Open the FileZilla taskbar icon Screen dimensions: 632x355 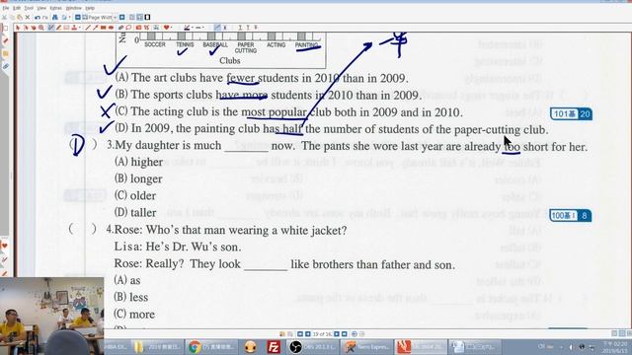pos(274,346)
